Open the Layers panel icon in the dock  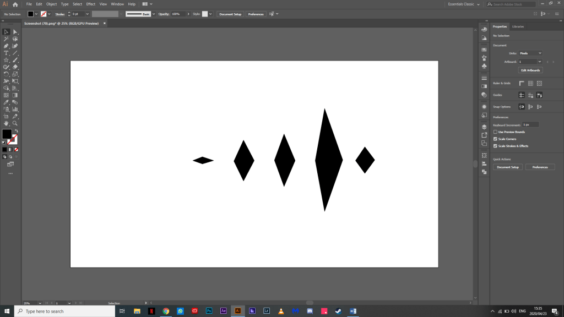pos(484,127)
